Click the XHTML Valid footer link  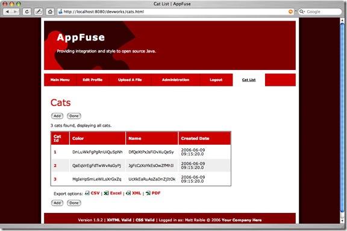pos(119,220)
